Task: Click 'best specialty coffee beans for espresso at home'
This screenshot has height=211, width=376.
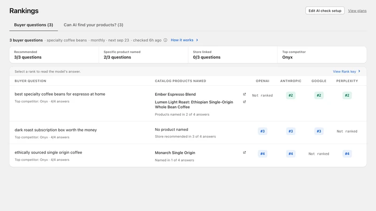Action: 60,94
